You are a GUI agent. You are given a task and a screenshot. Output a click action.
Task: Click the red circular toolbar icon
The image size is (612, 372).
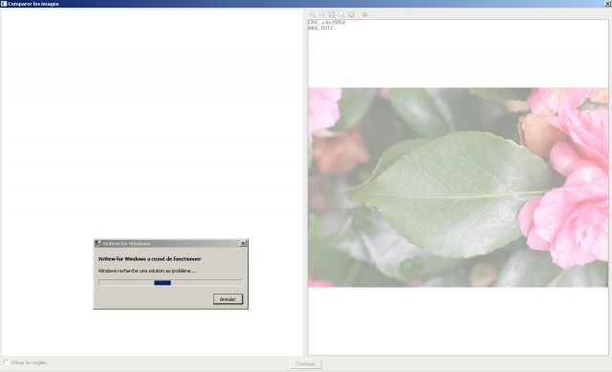[351, 14]
